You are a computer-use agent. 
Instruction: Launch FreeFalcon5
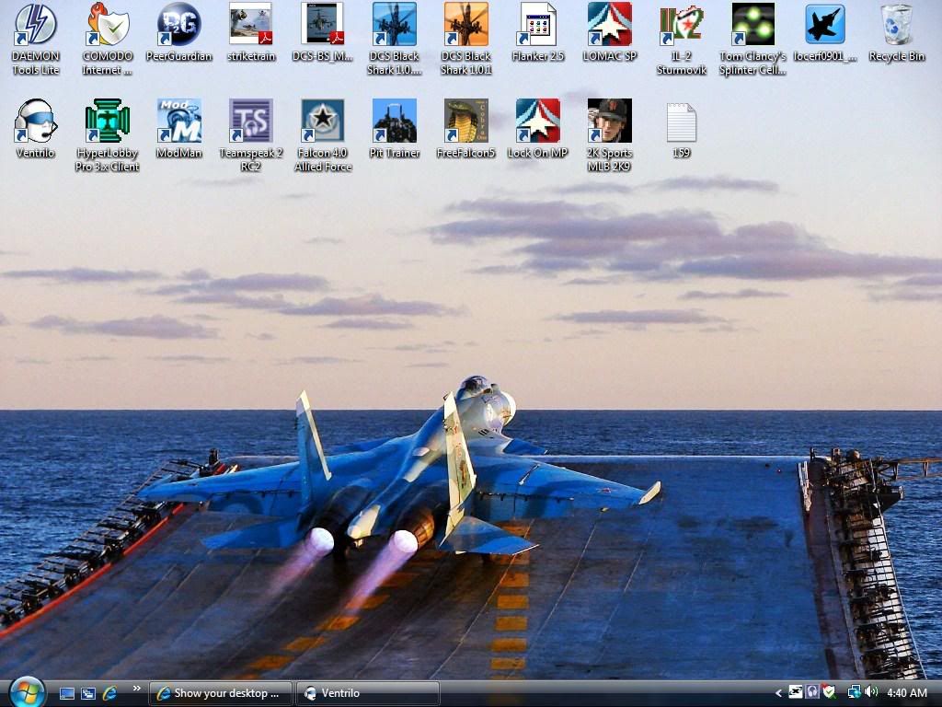click(x=465, y=122)
